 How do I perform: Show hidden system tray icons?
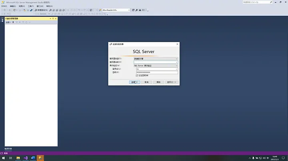(250, 158)
